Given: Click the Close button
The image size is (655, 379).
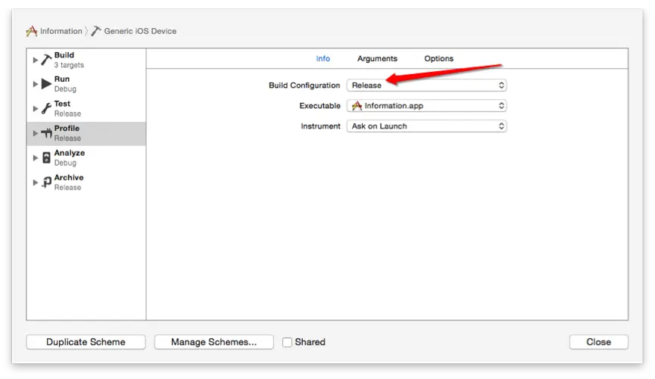Looking at the screenshot, I should click(599, 342).
